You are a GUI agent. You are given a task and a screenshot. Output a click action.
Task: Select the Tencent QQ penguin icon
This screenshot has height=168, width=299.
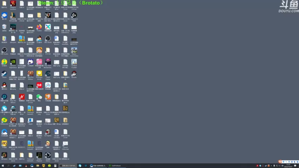pos(4,86)
